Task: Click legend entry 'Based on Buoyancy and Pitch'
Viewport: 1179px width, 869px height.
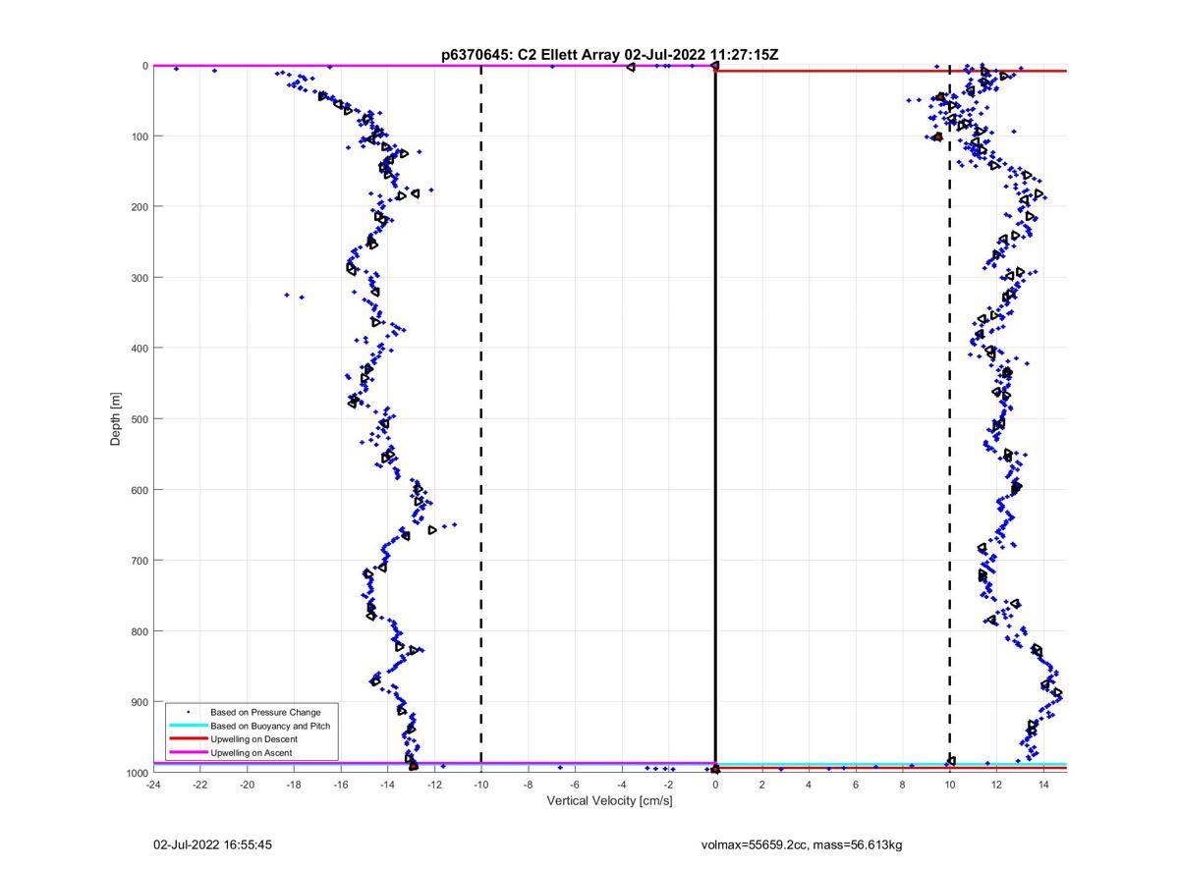Action: (x=270, y=725)
